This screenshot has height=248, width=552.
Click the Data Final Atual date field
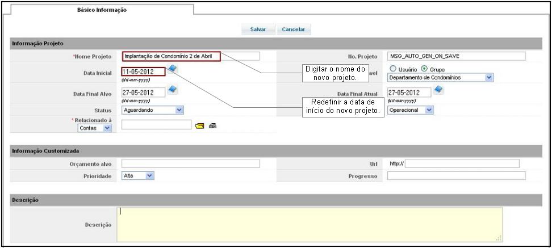[x=409, y=93]
